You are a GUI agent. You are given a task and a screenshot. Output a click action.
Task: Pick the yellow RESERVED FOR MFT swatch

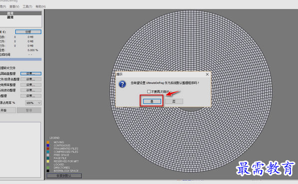[x=48, y=162]
